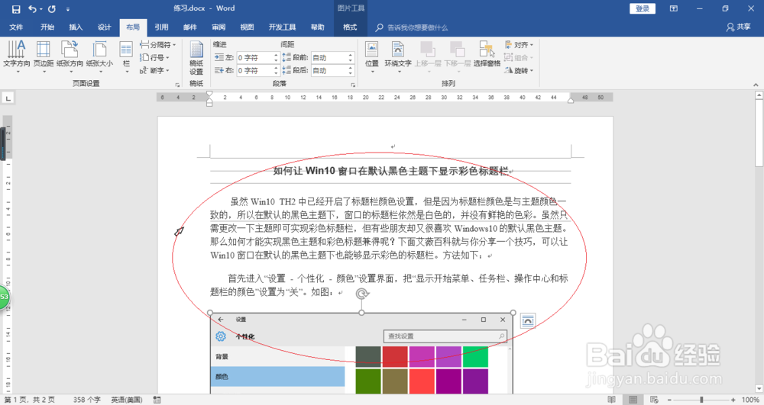Click the layout options icon beside image
The image size is (764, 405).
(x=528, y=320)
